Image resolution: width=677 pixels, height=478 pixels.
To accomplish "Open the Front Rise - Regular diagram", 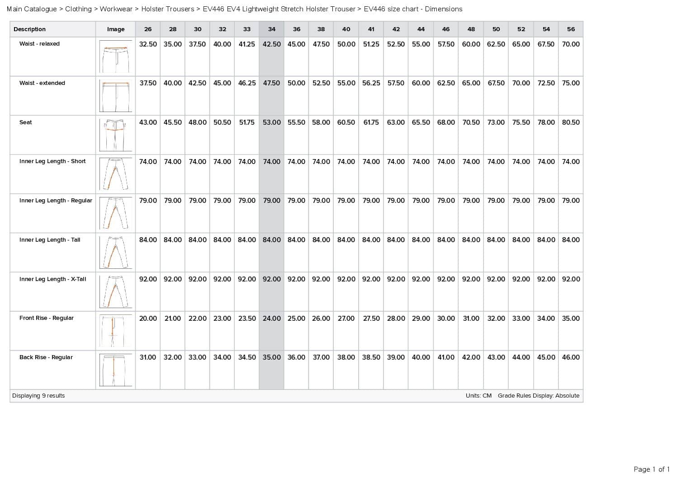I will (x=116, y=331).
